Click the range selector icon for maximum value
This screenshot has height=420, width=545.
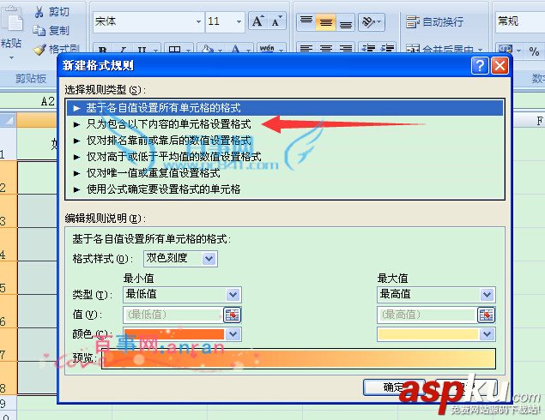pyautogui.click(x=487, y=315)
